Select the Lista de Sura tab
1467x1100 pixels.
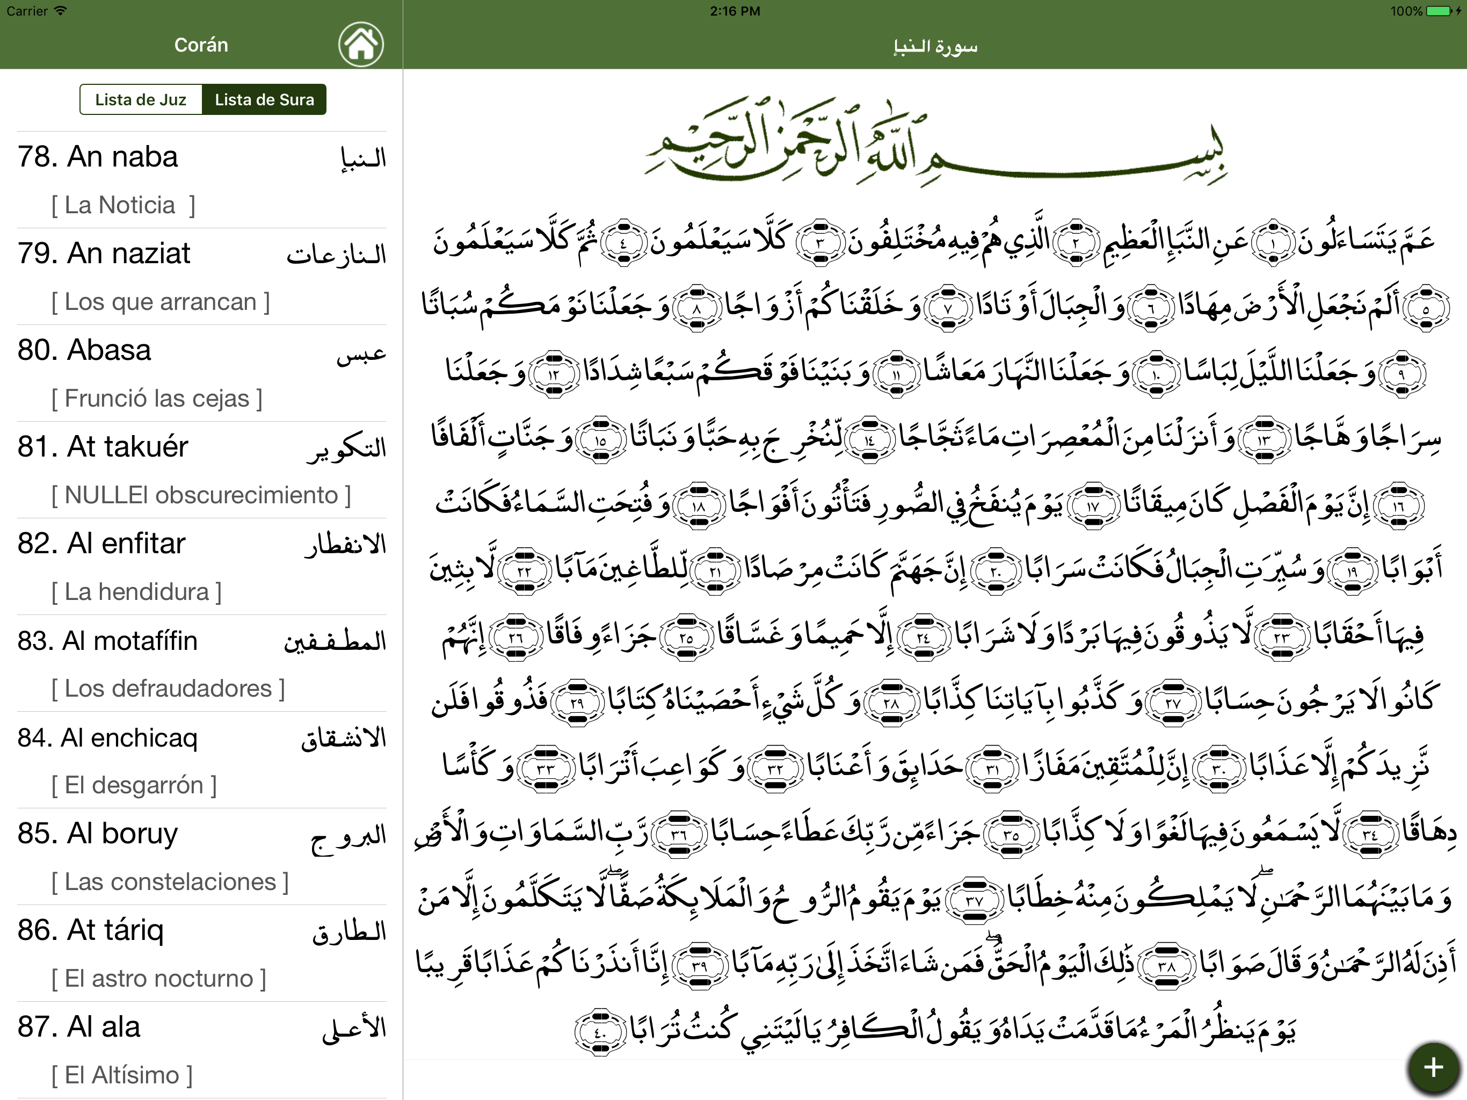(x=264, y=99)
